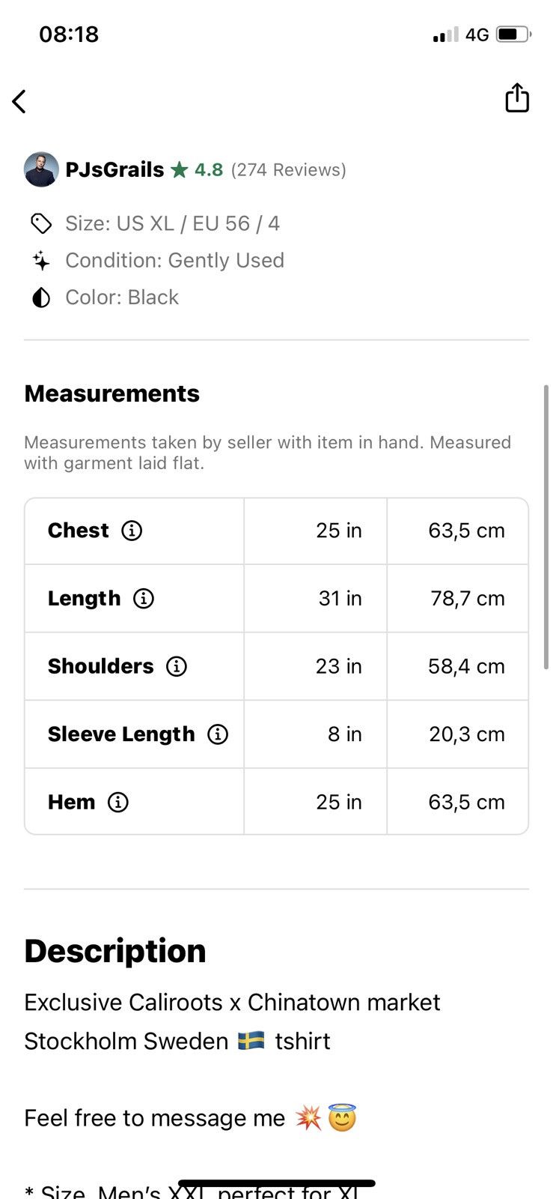Tap the size tag icon
Screen dimensions: 553x1199
point(41,223)
